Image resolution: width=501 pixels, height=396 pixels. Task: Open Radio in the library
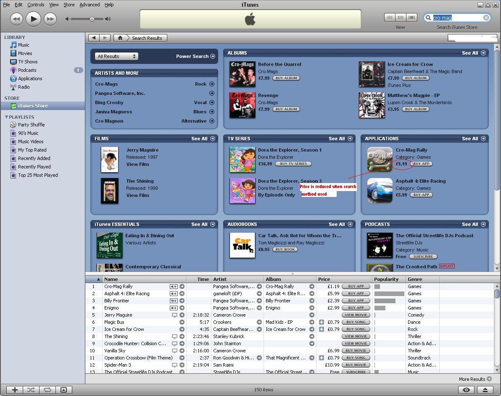coord(24,87)
